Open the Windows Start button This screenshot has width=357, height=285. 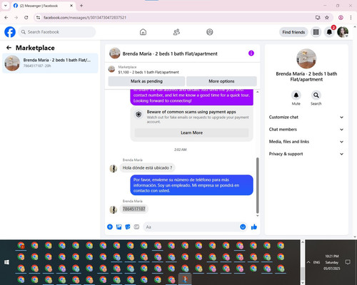[x=6, y=262]
